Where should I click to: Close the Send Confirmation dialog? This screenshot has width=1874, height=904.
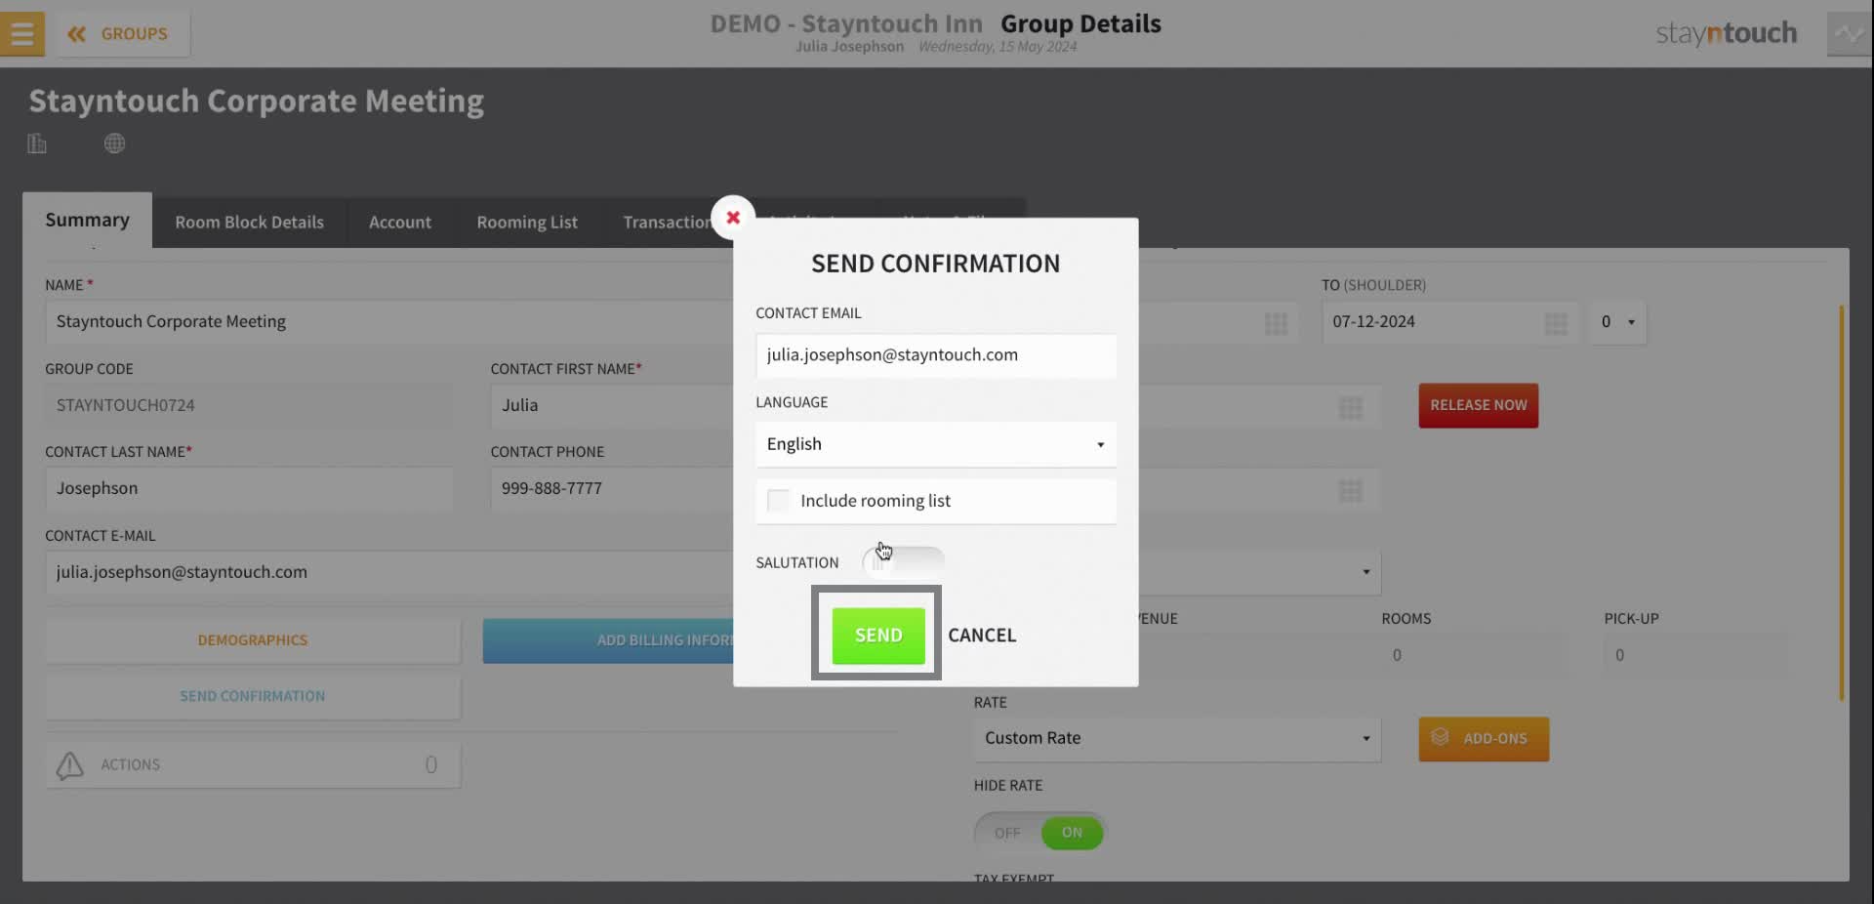(x=733, y=217)
